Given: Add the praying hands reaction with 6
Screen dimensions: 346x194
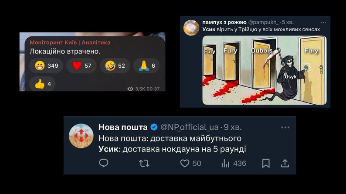Looking at the screenshot, I should (146, 66).
